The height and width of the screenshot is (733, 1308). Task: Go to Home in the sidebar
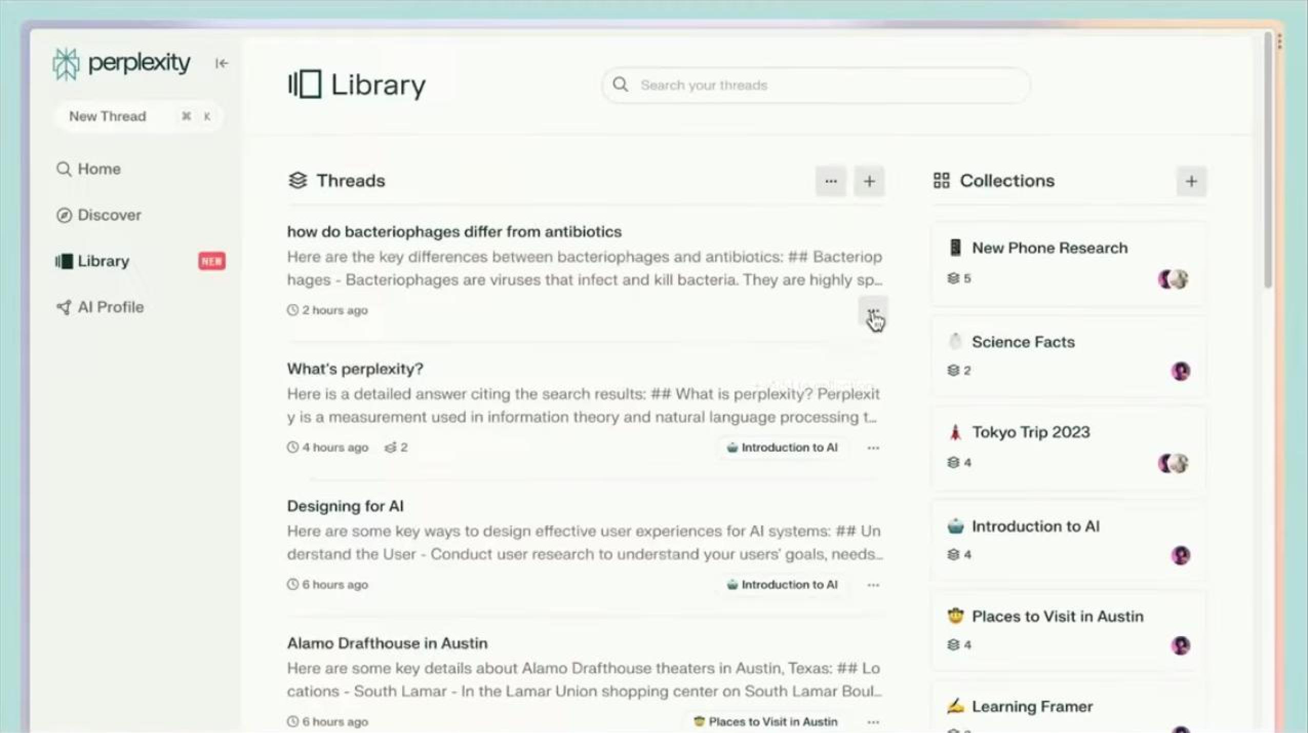coord(88,169)
